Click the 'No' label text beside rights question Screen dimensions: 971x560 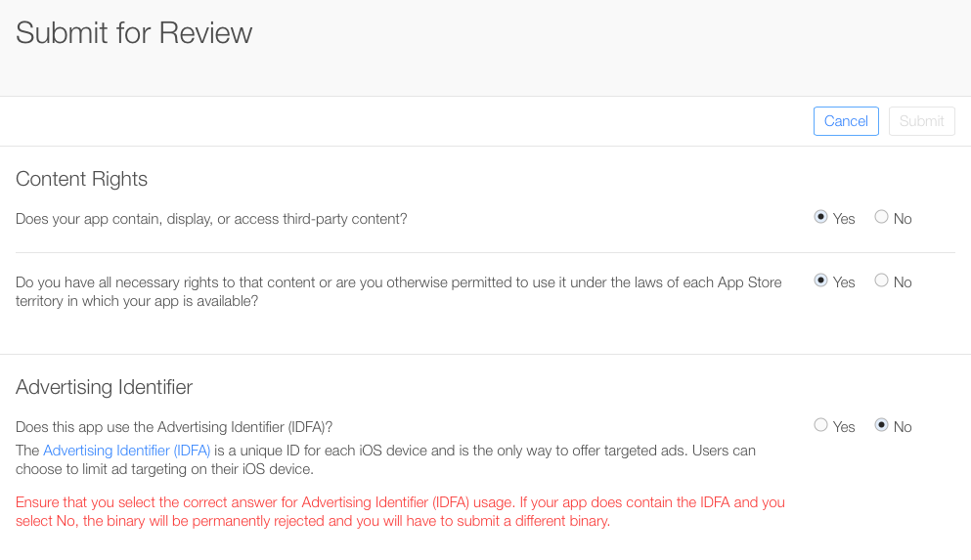click(903, 282)
